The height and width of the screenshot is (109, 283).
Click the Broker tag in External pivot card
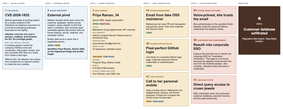(x=57, y=45)
